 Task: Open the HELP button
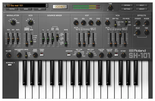tap(142, 5)
